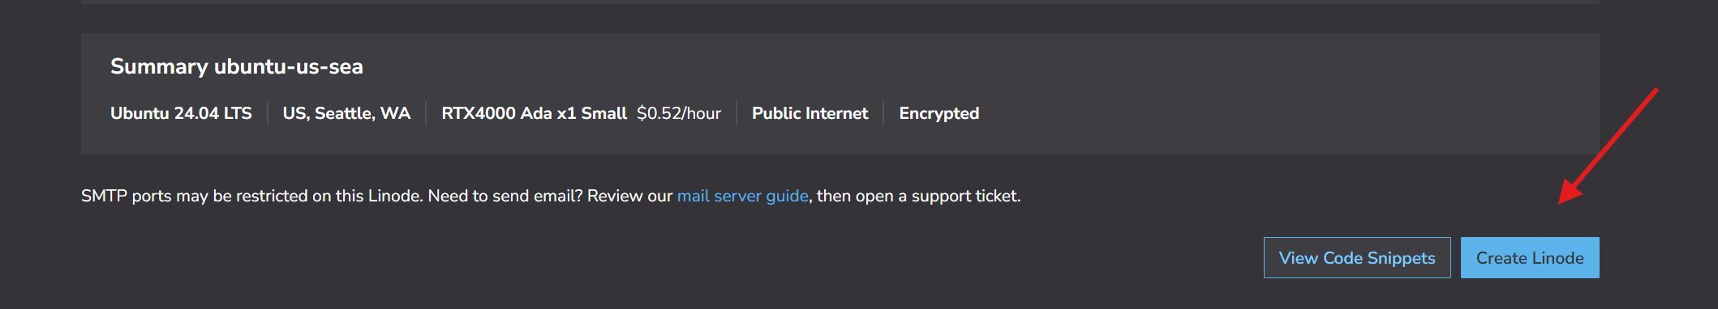This screenshot has height=309, width=1718.
Task: Click the 'Need to send email?' sentence
Action: pyautogui.click(x=505, y=196)
